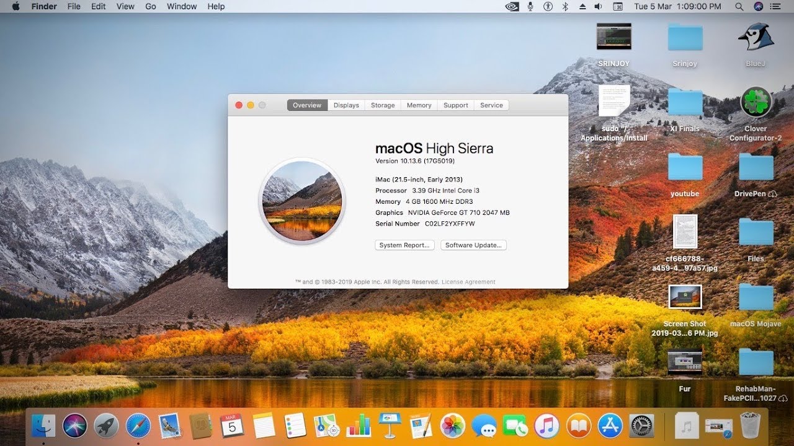Open keyboard input viewer menu bar icon
Viewport: 794px width, 446px height.
coord(618,6)
